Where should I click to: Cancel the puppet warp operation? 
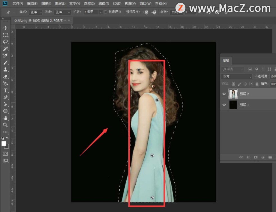(217, 12)
